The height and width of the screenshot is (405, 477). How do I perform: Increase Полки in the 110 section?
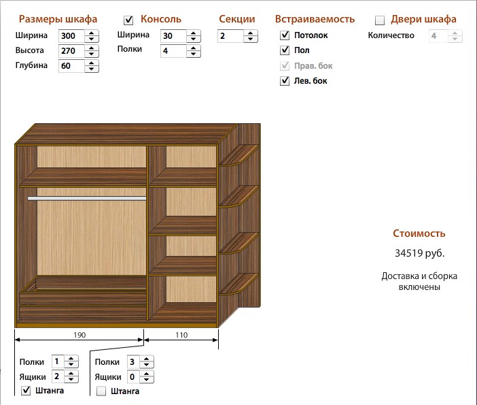tap(147, 359)
